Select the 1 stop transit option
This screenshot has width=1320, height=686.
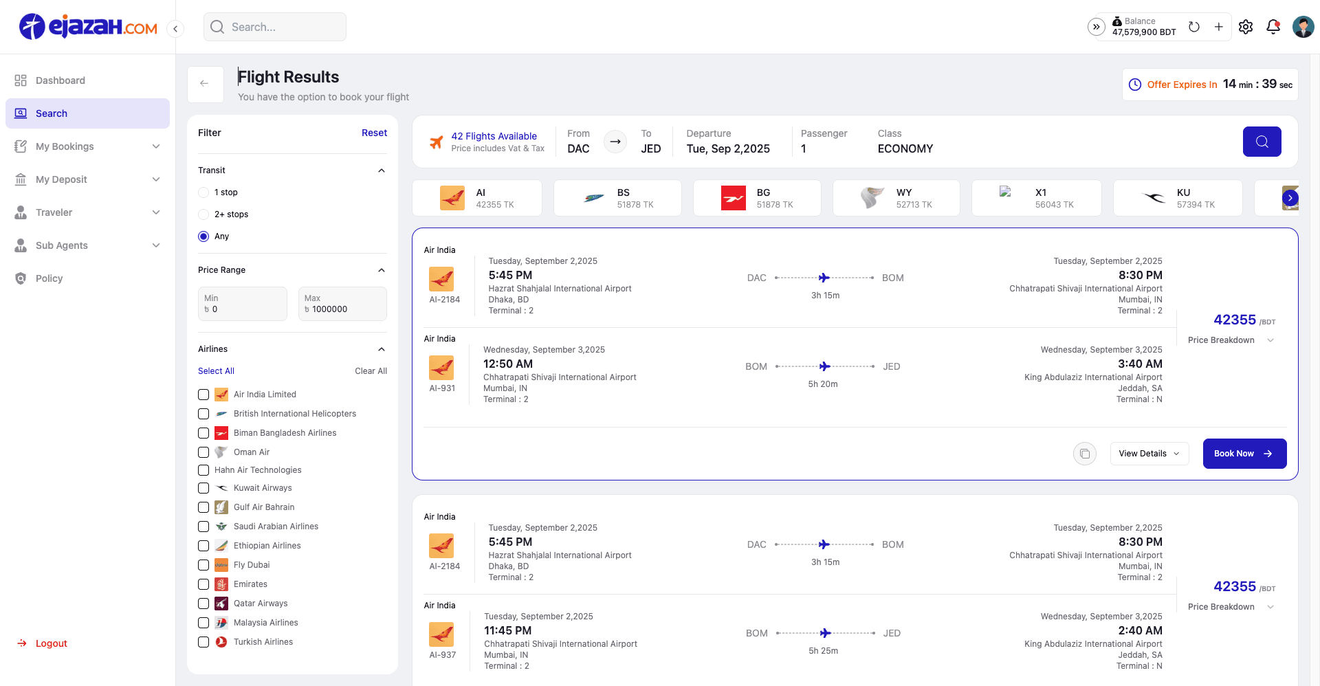[203, 192]
